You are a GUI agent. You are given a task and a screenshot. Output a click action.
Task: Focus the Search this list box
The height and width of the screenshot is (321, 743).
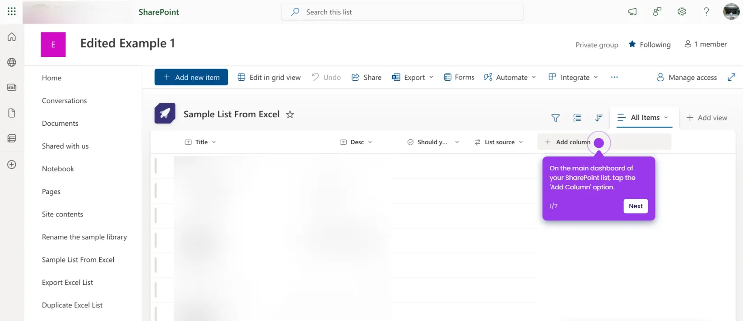tap(402, 12)
